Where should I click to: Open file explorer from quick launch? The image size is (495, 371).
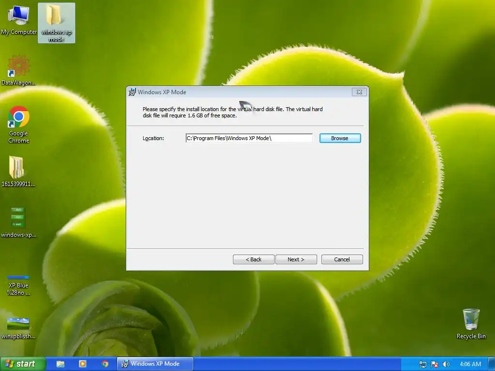60,364
